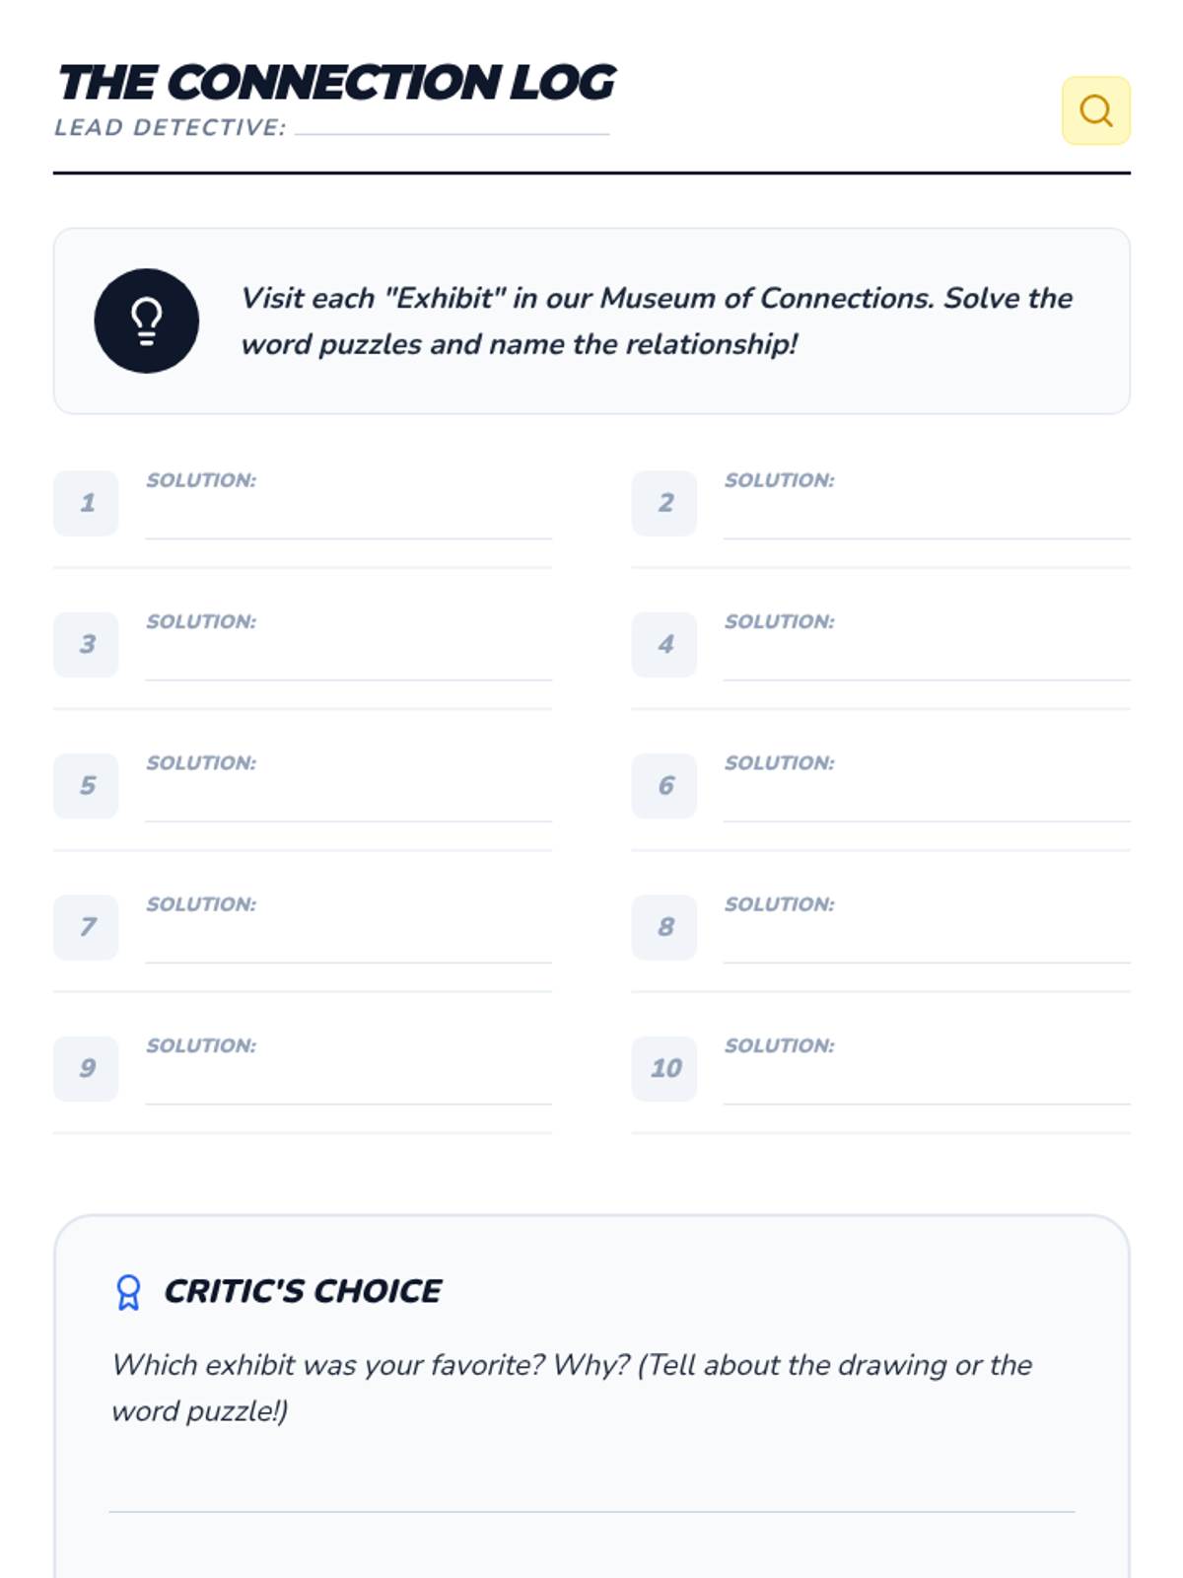Click the solution line for exhibit 1
The height and width of the screenshot is (1578, 1183).
click(x=348, y=521)
